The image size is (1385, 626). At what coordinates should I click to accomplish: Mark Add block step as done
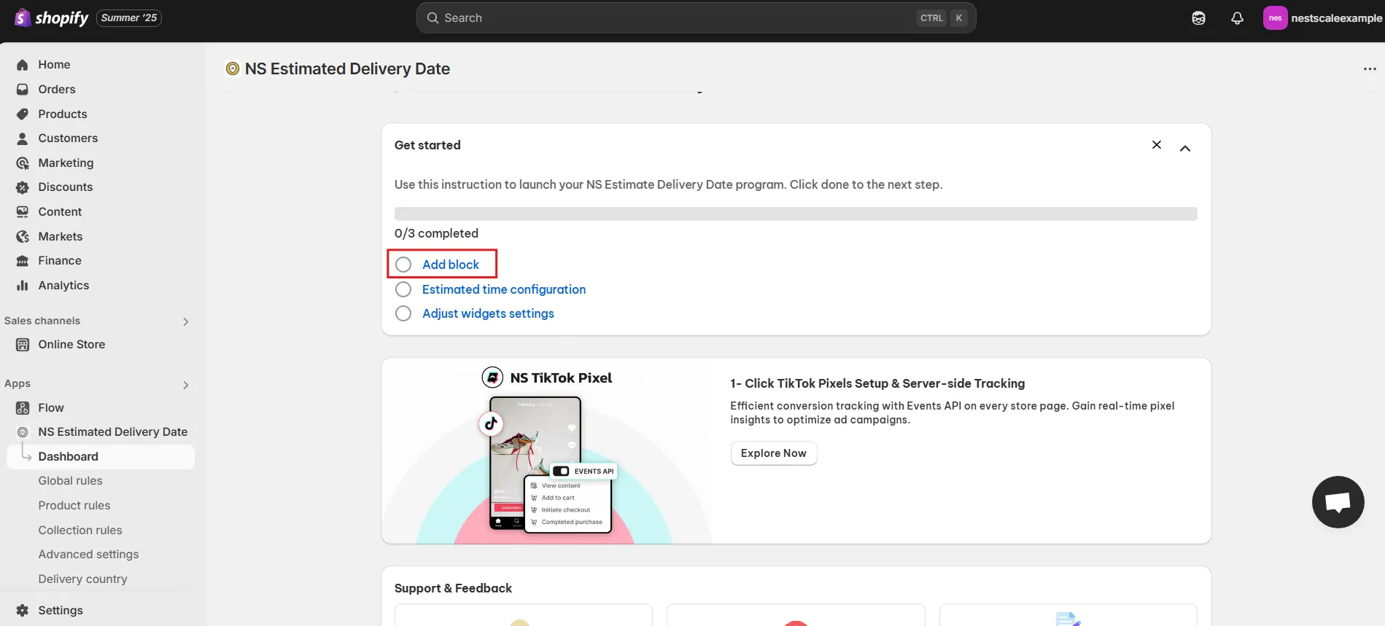click(x=403, y=265)
